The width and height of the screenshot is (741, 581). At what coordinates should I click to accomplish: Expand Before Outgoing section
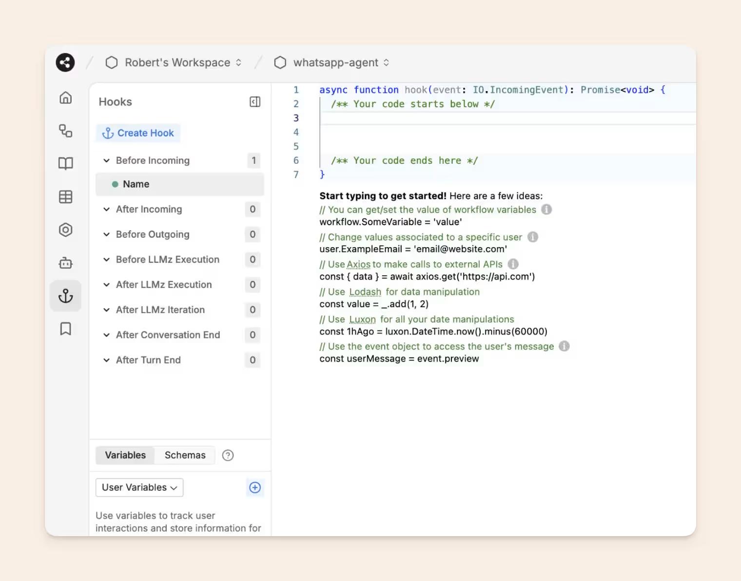tap(106, 234)
